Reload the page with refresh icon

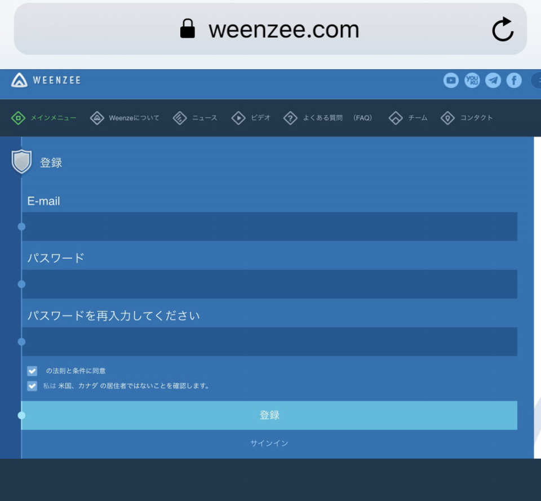[502, 29]
